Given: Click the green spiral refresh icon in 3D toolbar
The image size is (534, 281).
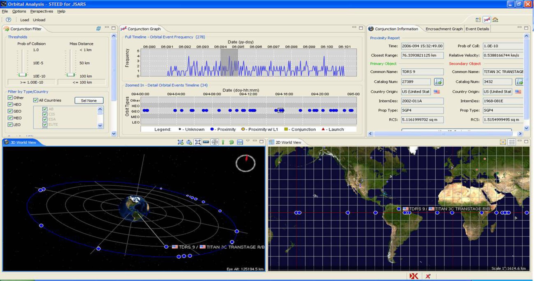Looking at the screenshot, I should [x=231, y=142].
